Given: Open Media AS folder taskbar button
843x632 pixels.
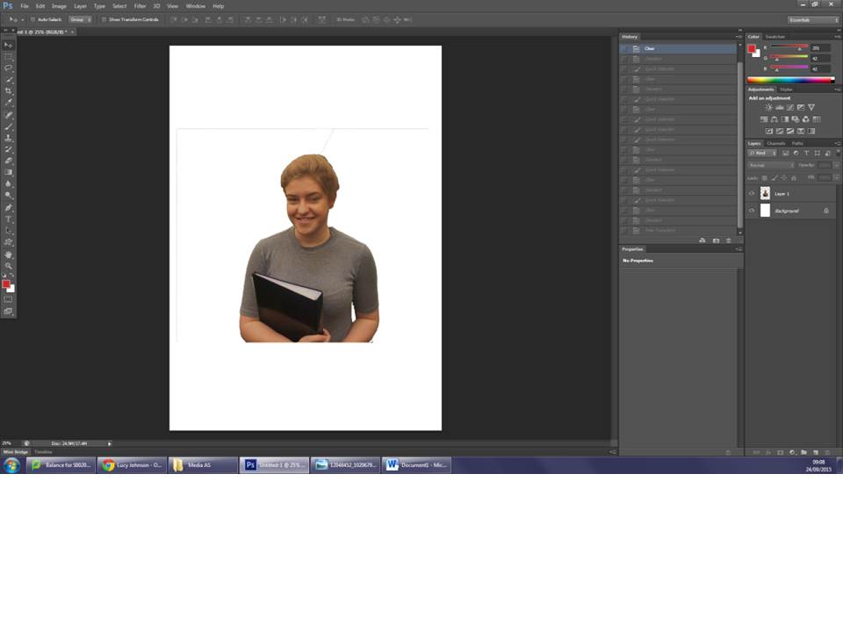Looking at the screenshot, I should [x=203, y=465].
